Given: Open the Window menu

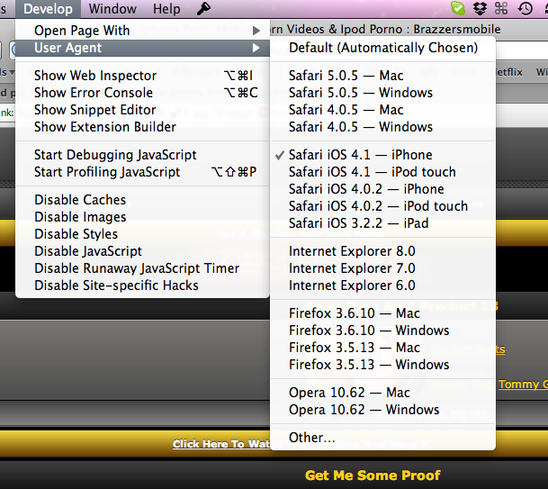Looking at the screenshot, I should click(112, 9).
